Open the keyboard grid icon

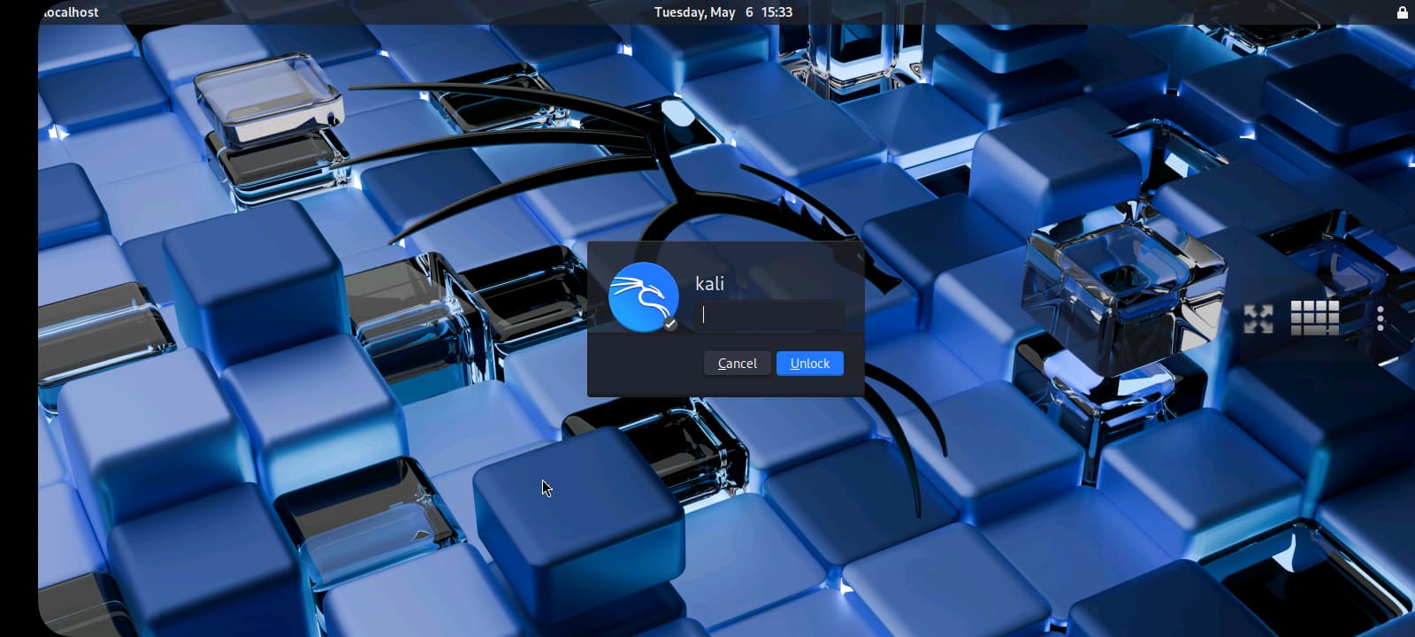[x=1315, y=318]
